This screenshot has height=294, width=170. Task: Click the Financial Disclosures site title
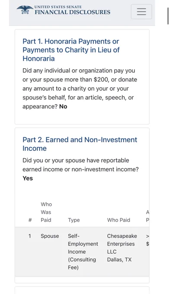tap(72, 10)
